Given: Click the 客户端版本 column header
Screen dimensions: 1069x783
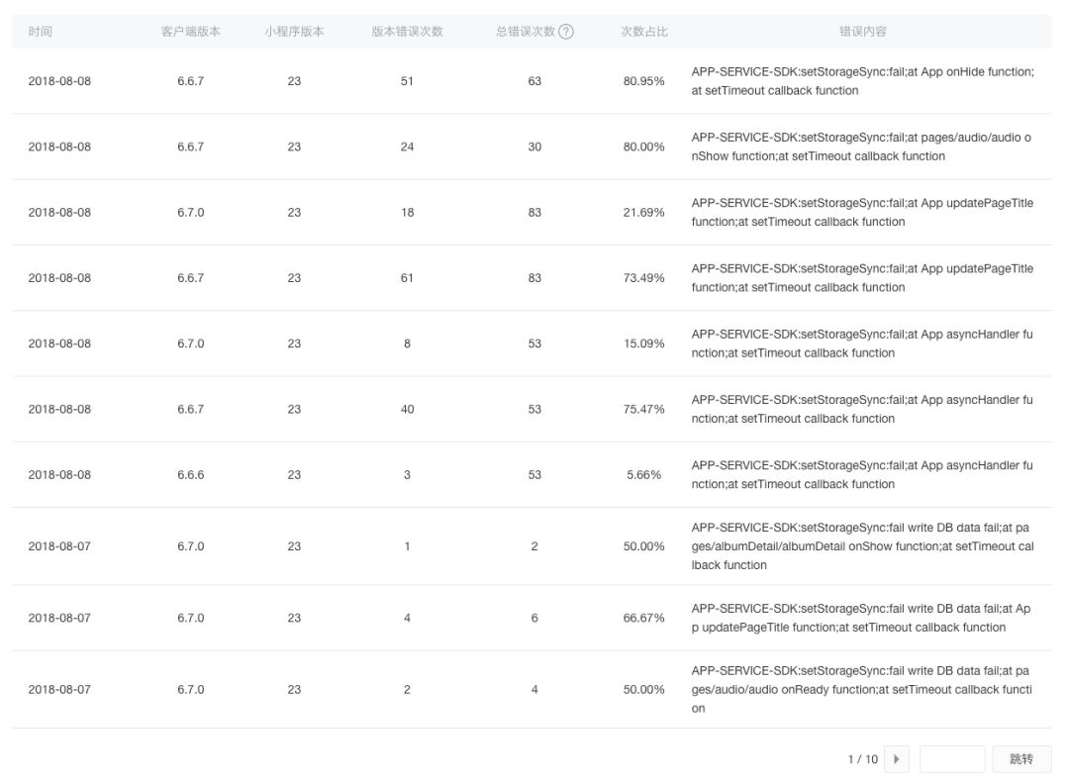Looking at the screenshot, I should [191, 32].
